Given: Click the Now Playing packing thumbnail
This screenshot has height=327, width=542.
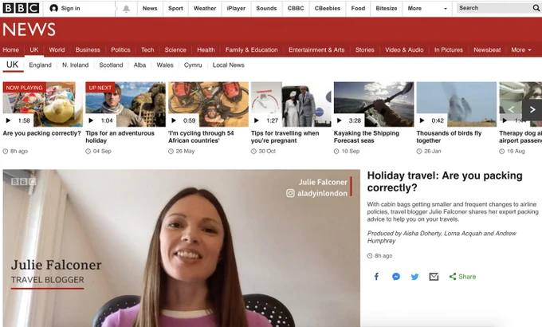Looking at the screenshot, I should coord(43,104).
